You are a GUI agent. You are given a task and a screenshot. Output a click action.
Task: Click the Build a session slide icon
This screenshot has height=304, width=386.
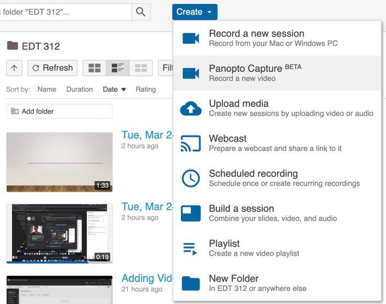190,213
